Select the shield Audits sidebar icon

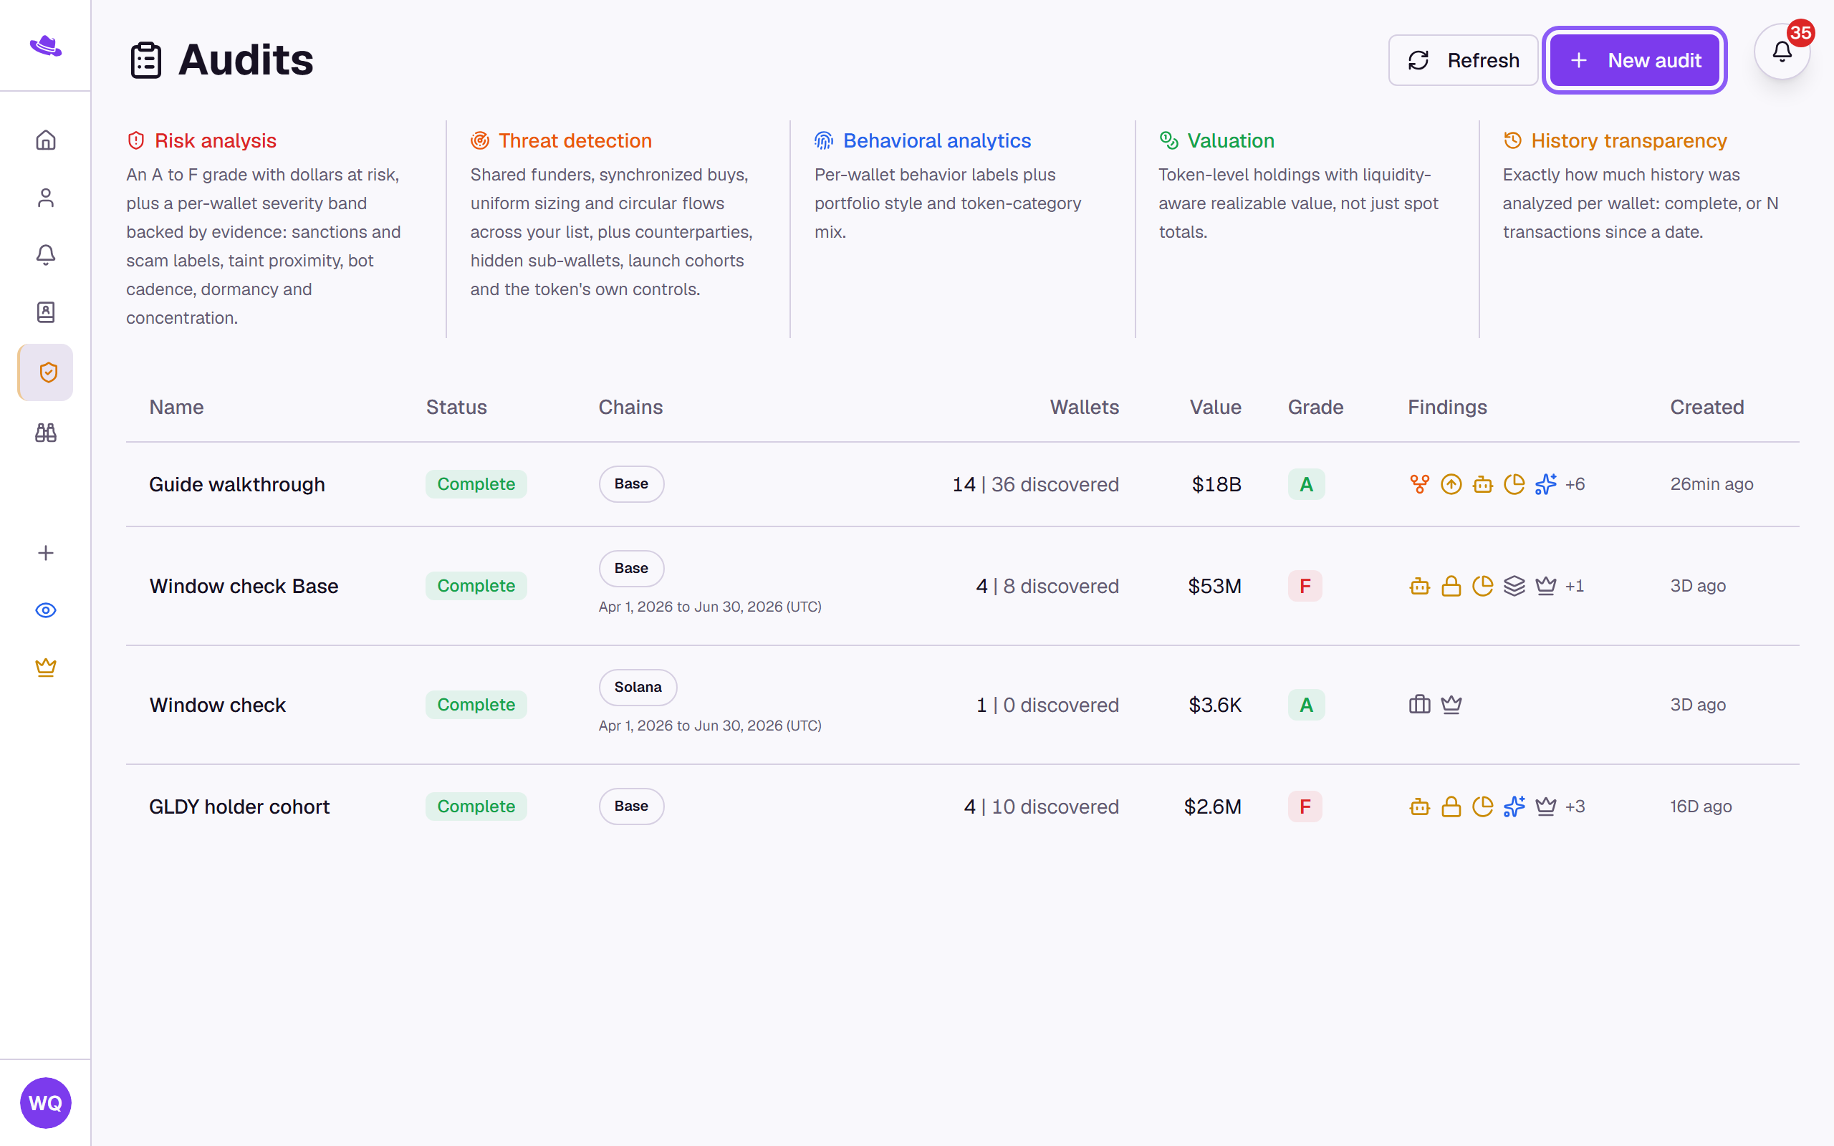coord(45,372)
